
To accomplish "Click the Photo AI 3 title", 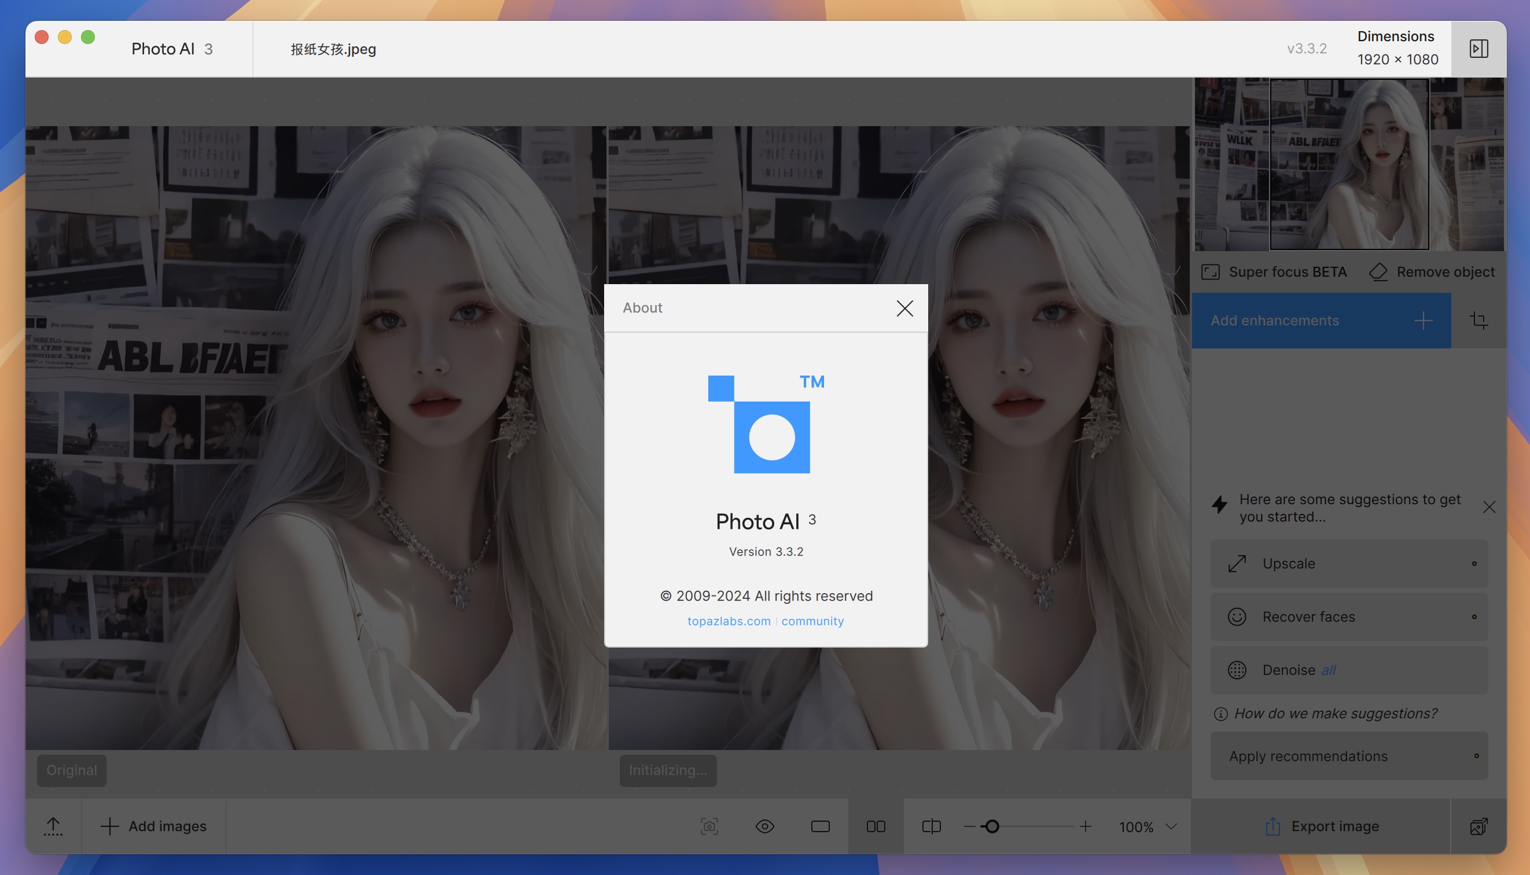I will [172, 49].
